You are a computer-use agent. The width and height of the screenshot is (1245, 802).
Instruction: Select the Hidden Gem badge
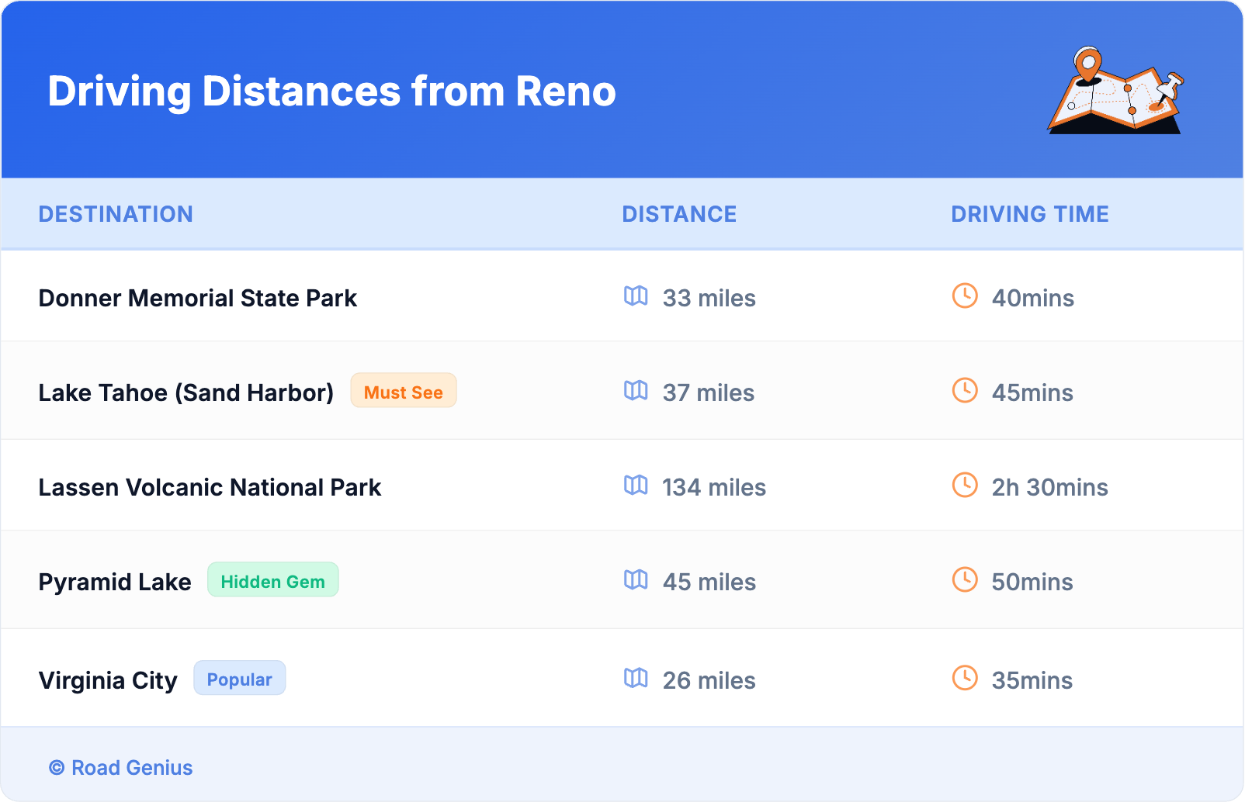pyautogui.click(x=272, y=581)
